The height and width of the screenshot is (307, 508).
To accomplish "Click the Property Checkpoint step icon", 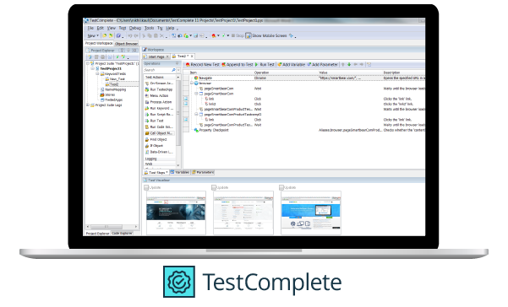I will pos(196,130).
